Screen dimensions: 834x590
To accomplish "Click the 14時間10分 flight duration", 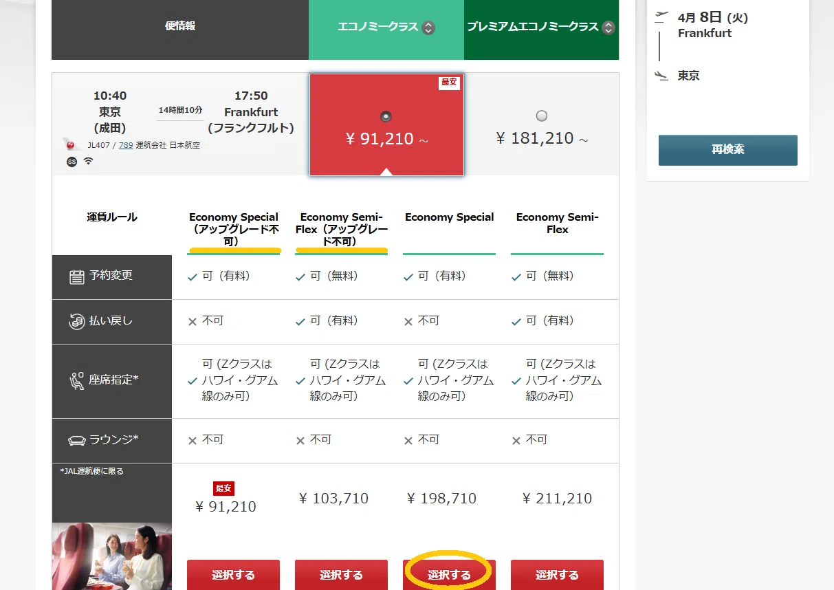I will (180, 110).
